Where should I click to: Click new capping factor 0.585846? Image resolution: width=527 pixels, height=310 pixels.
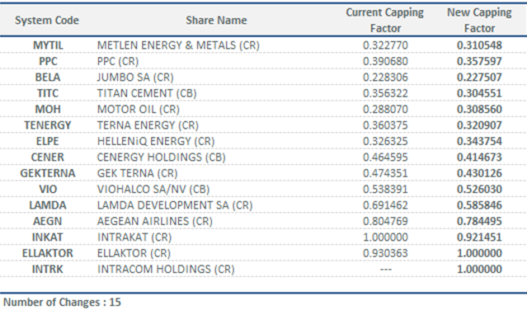tap(480, 205)
